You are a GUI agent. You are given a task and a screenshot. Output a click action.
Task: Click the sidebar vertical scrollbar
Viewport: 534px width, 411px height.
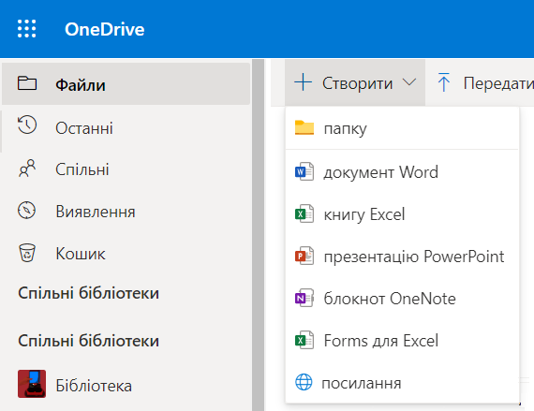point(259,235)
